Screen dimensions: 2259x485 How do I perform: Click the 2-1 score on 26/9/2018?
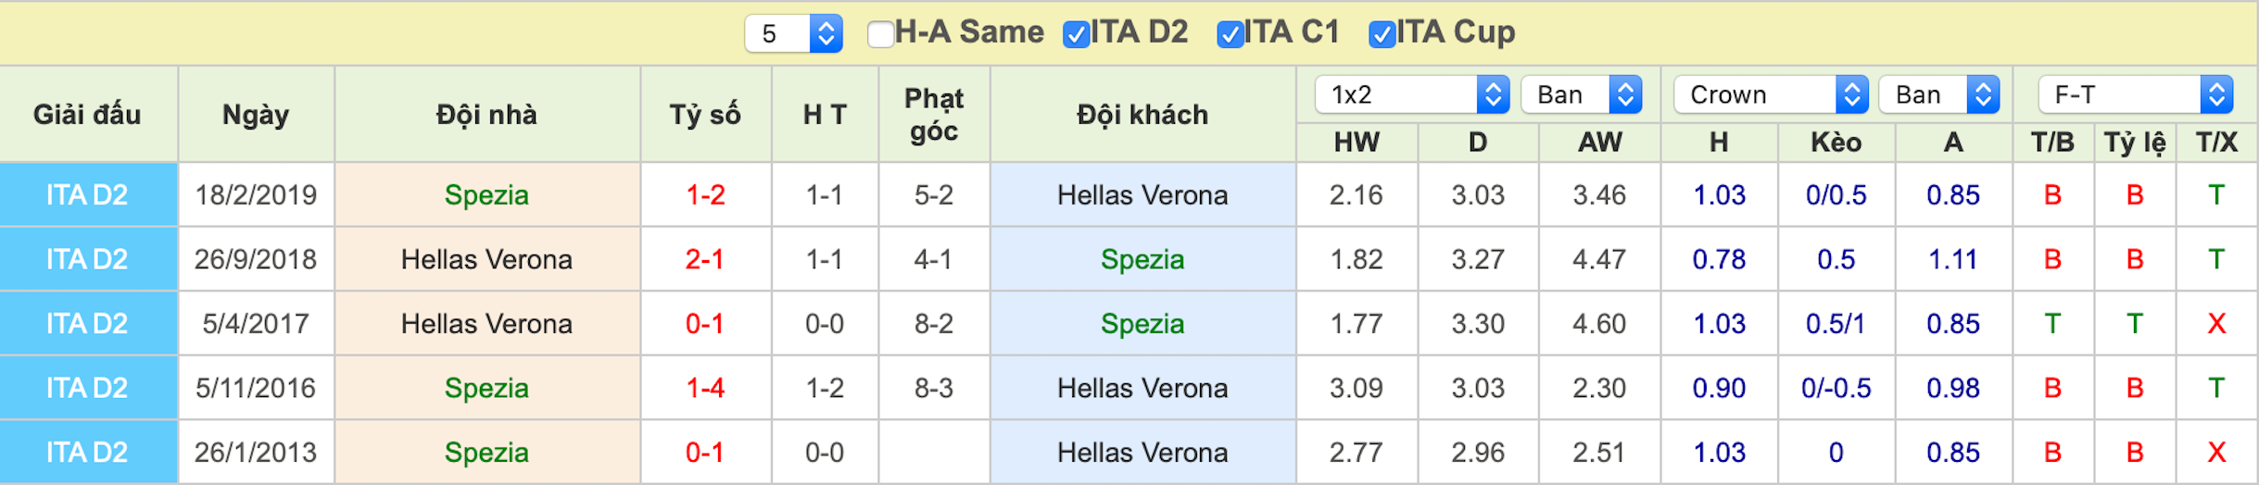click(x=705, y=259)
